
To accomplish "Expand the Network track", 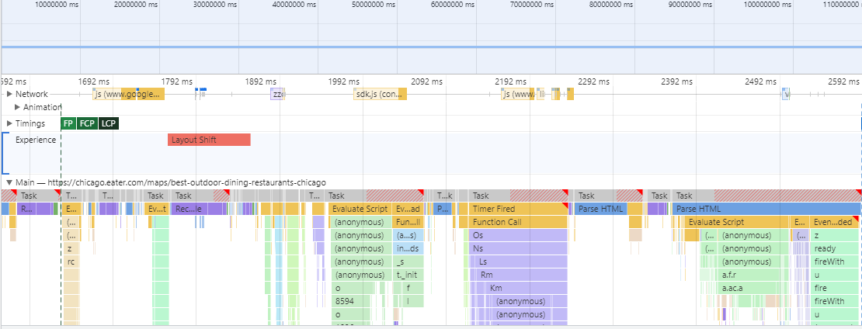I will pyautogui.click(x=9, y=94).
